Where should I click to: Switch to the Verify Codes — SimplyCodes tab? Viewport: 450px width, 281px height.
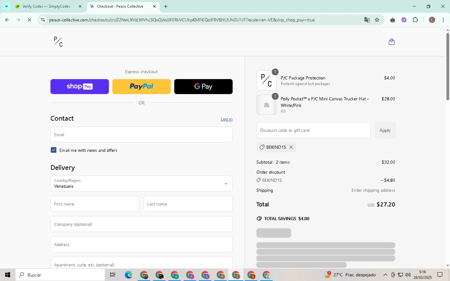pos(46,6)
